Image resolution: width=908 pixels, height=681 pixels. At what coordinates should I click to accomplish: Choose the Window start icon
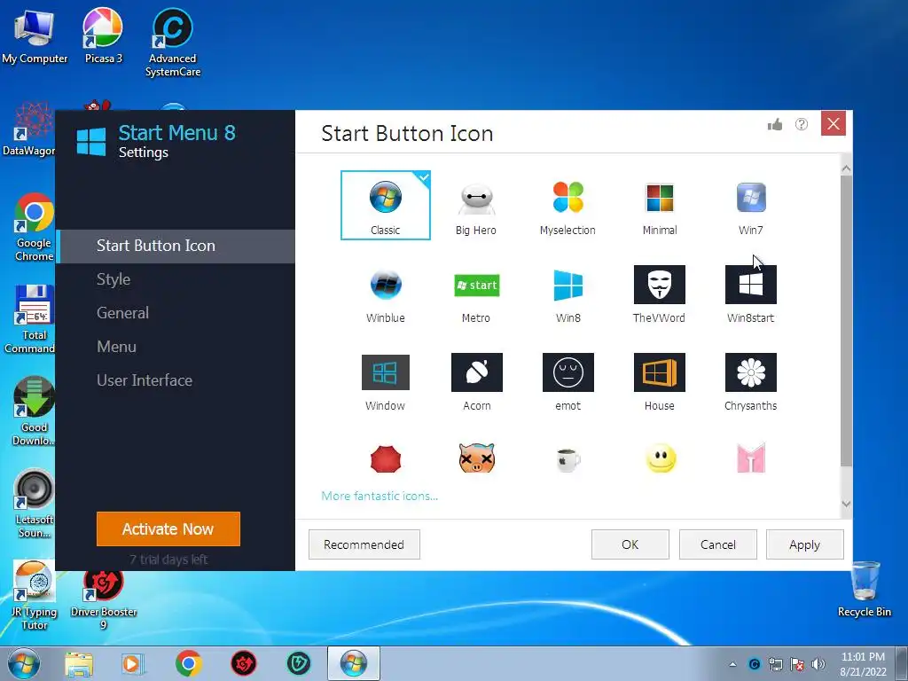pyautogui.click(x=386, y=383)
